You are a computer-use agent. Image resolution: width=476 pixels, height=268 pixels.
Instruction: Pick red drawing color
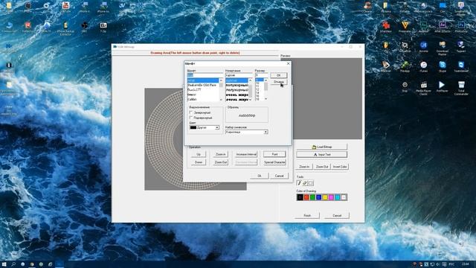[x=306, y=197]
